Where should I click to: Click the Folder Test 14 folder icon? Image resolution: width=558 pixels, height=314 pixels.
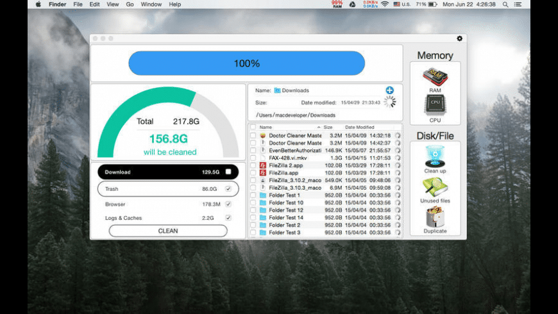coord(262,218)
